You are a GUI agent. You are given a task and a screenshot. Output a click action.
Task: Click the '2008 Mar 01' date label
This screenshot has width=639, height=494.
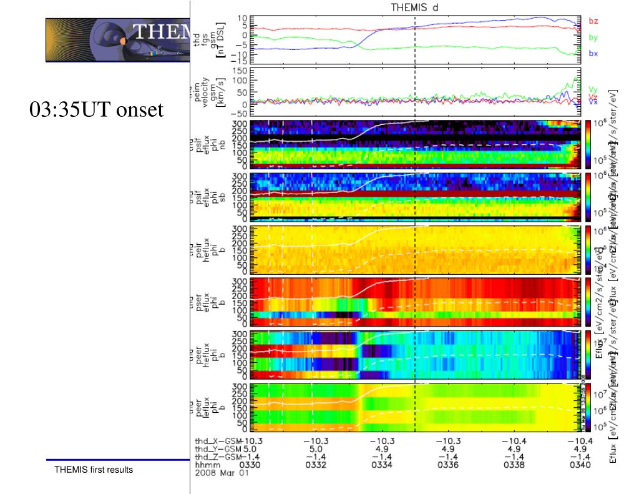[x=222, y=473]
